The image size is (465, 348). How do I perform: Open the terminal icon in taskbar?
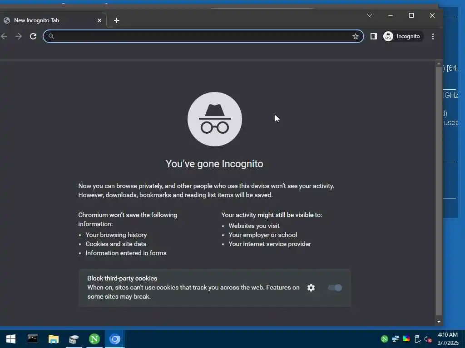pos(33,339)
